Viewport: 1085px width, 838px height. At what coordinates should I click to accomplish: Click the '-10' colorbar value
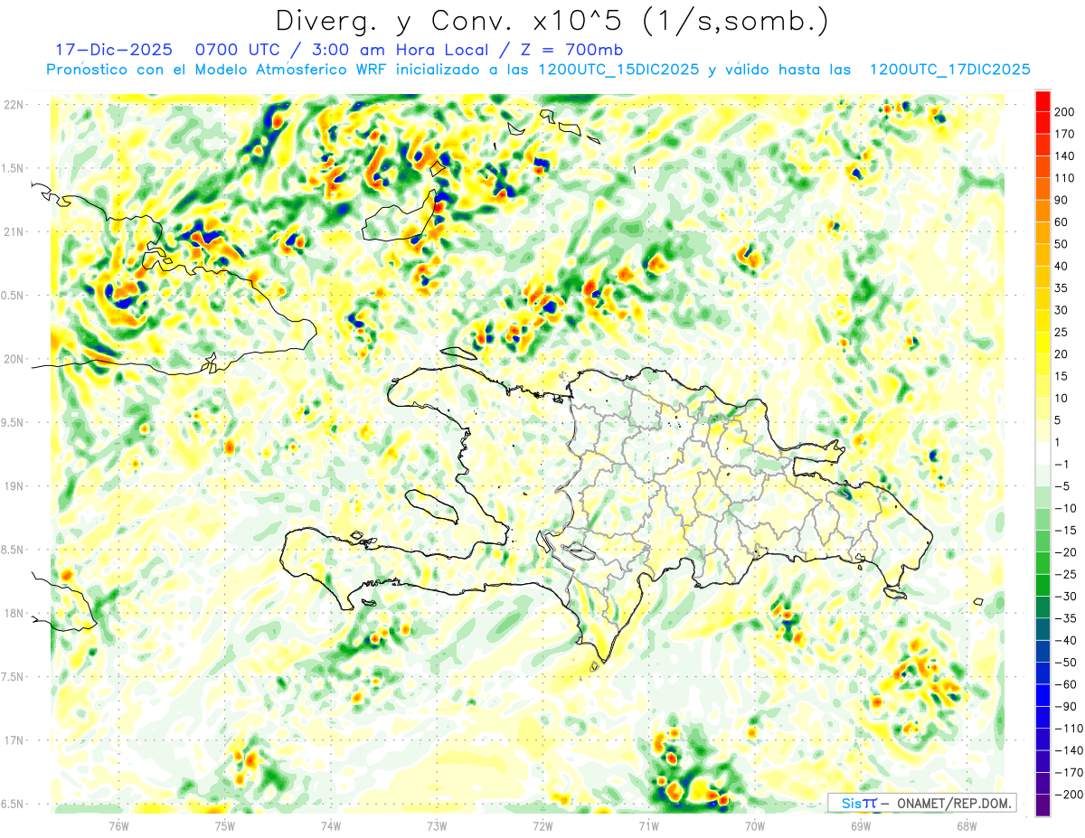point(1064,509)
